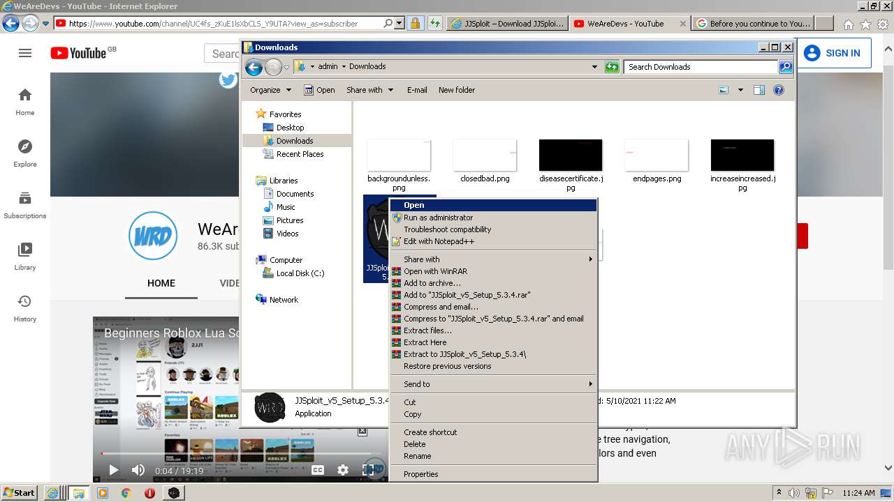The image size is (894, 502).
Task: Click E-mail in the Explorer toolbar
Action: click(x=417, y=90)
